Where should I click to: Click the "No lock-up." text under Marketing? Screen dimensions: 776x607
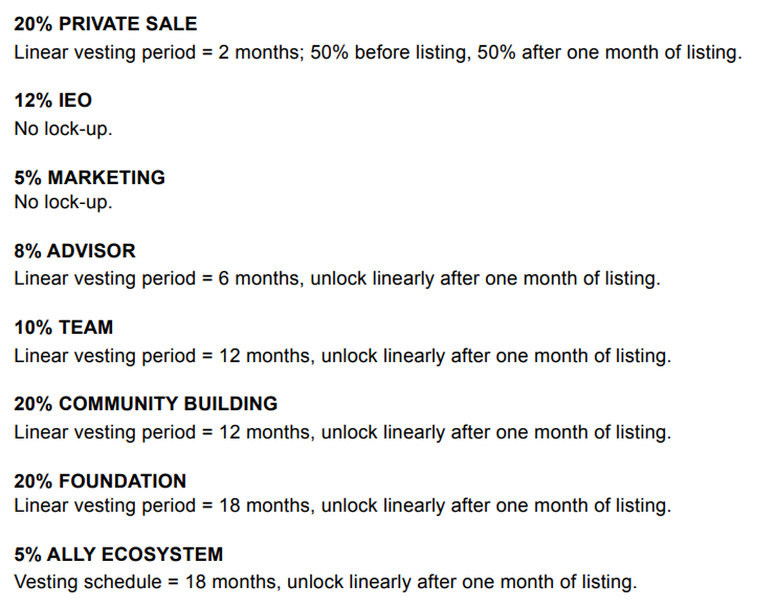(63, 202)
